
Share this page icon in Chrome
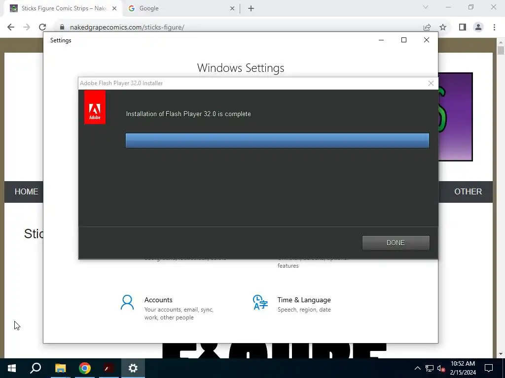(427, 28)
